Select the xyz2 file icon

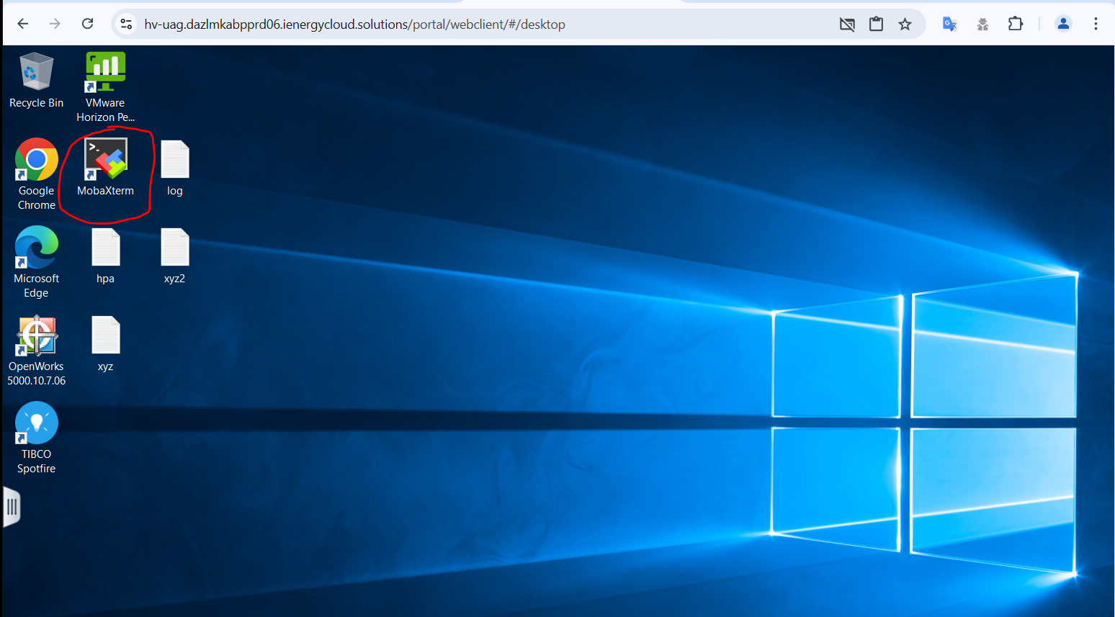pyautogui.click(x=175, y=256)
